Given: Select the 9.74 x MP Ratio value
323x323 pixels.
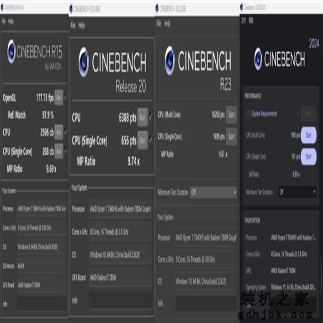Looking at the screenshot, I should click(x=134, y=161).
